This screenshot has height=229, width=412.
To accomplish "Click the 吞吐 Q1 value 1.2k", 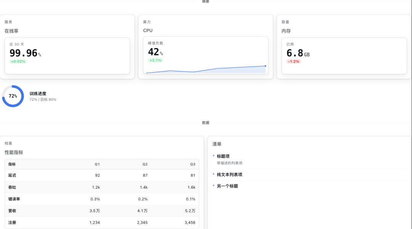I will tap(96, 187).
